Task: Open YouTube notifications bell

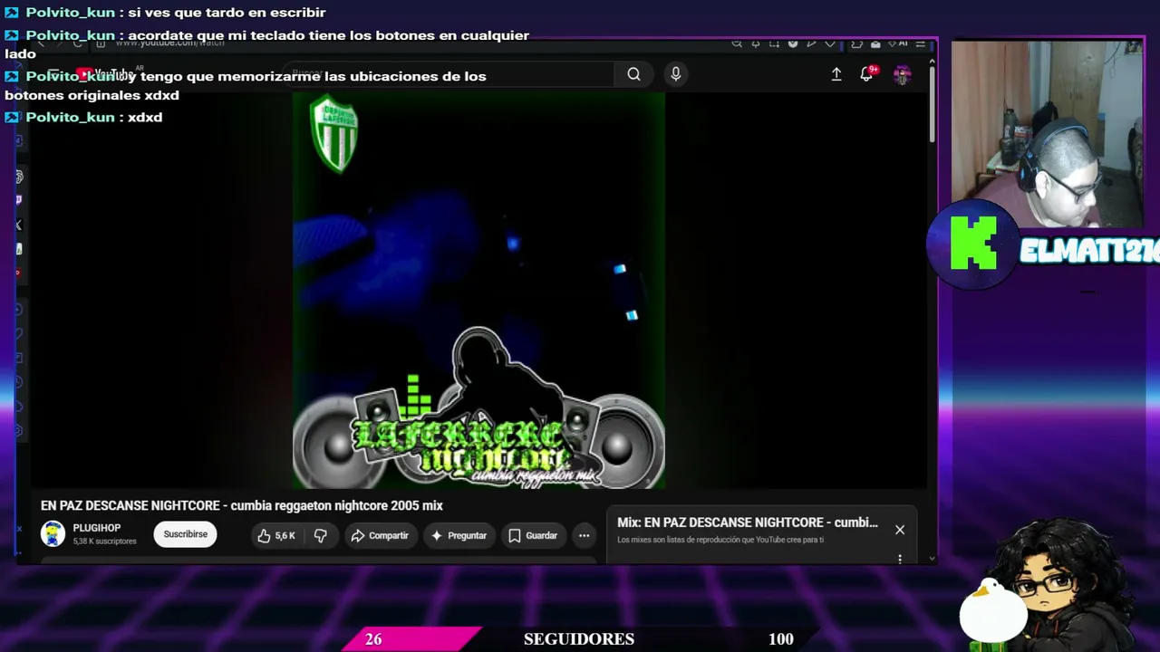Action: coord(866,74)
